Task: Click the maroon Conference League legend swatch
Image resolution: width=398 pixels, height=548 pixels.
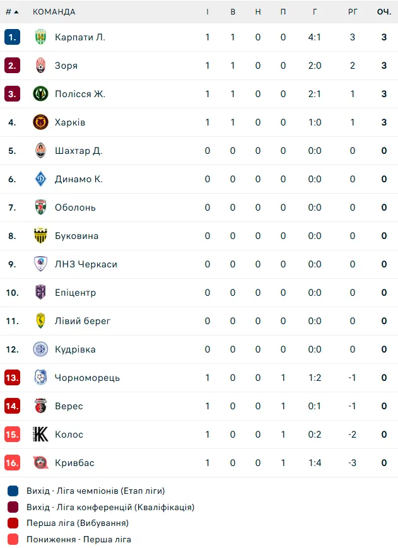Action: click(x=13, y=507)
